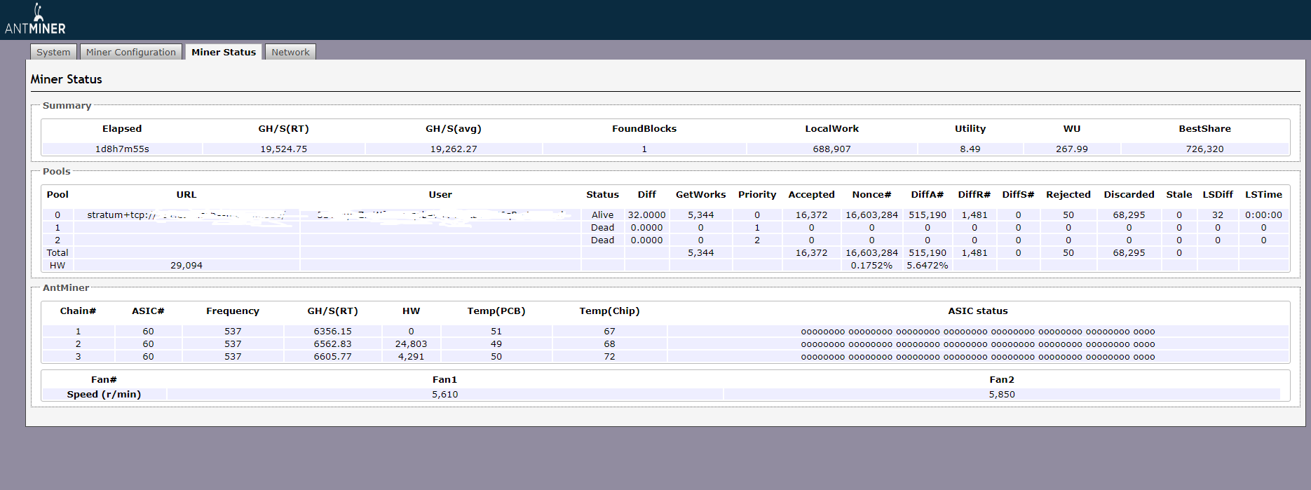
Task: Click the Dead status of pool 1
Action: [602, 228]
